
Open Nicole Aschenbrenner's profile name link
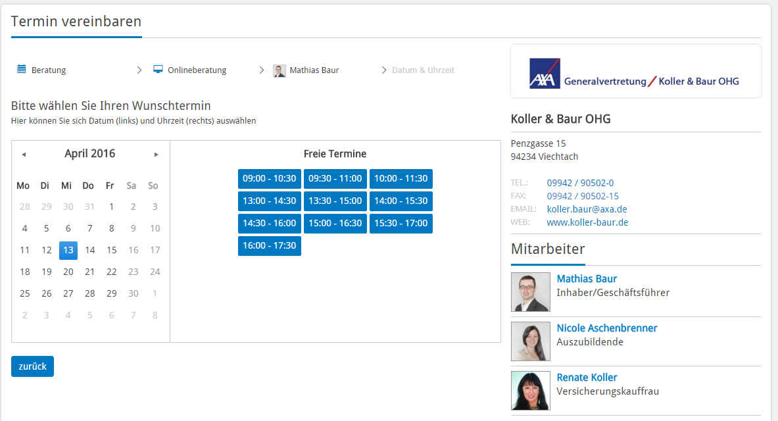click(606, 328)
